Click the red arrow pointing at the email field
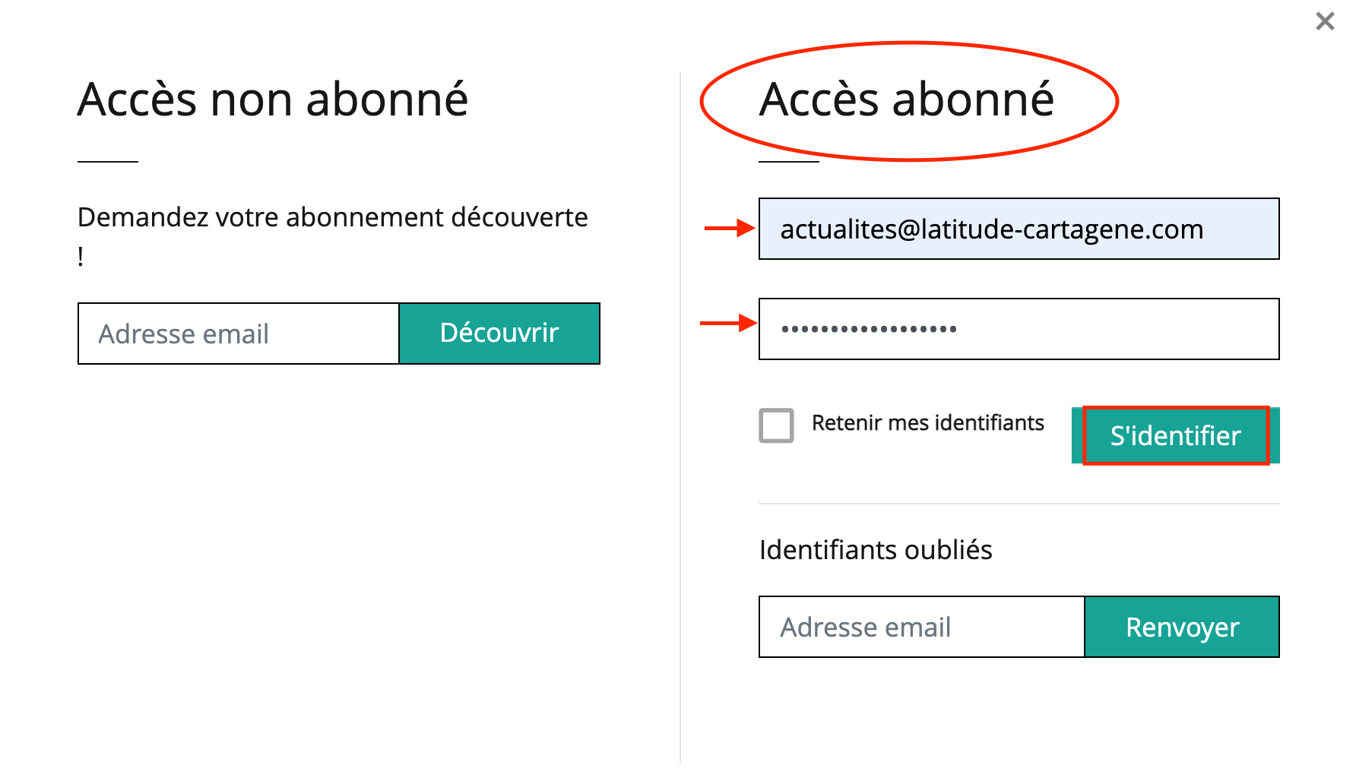Image resolution: width=1356 pixels, height=784 pixels. point(729,228)
